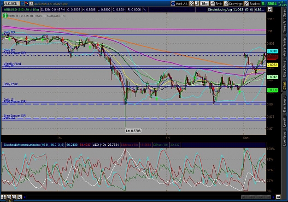Click the left scroll arrow of time axis

(x=24, y=197)
